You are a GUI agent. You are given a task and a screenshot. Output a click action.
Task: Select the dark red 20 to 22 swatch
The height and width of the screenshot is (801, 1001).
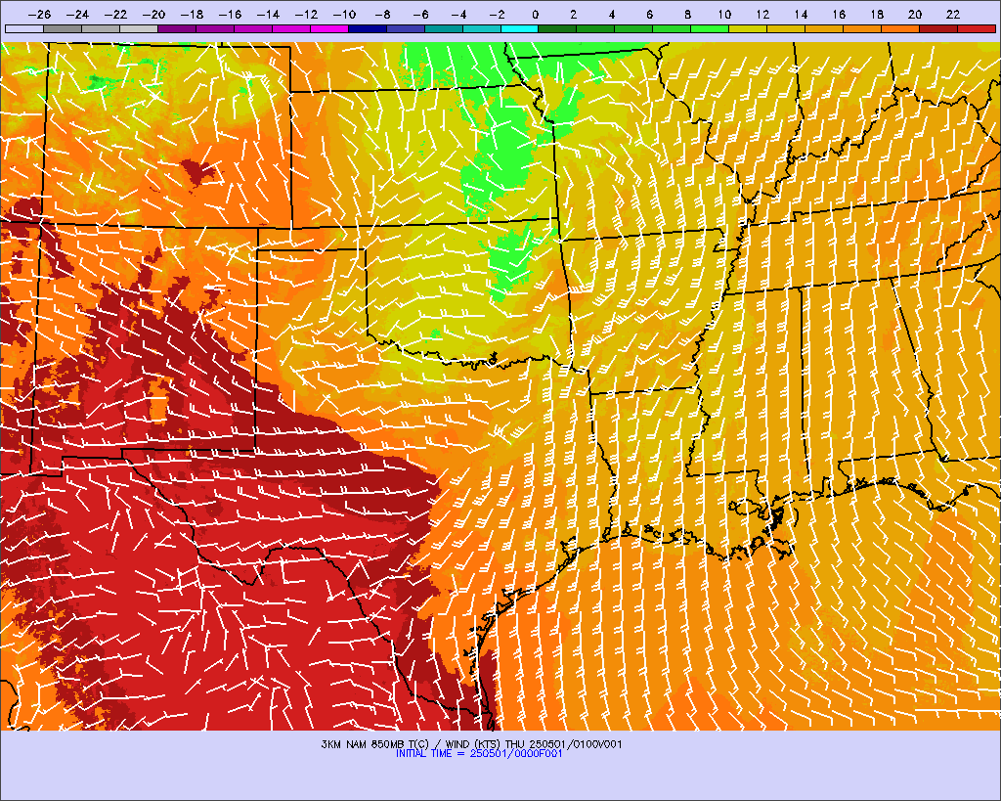[x=939, y=28]
